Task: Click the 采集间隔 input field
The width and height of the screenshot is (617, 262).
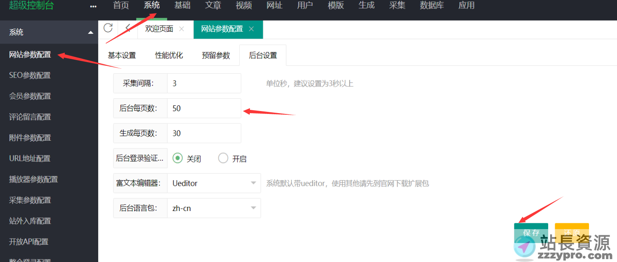Action: tap(204, 83)
